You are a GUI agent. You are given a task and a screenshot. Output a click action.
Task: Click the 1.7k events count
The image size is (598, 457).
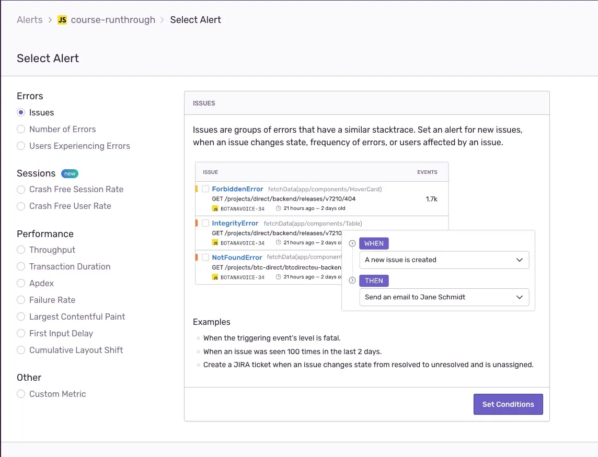tap(431, 199)
